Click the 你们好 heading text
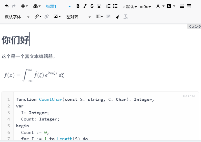Viewport: 201px width, 142px height. click(x=15, y=40)
